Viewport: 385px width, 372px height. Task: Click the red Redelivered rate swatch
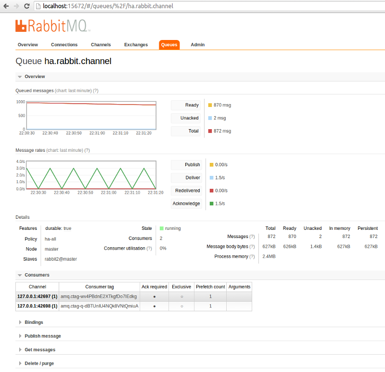coord(212,190)
